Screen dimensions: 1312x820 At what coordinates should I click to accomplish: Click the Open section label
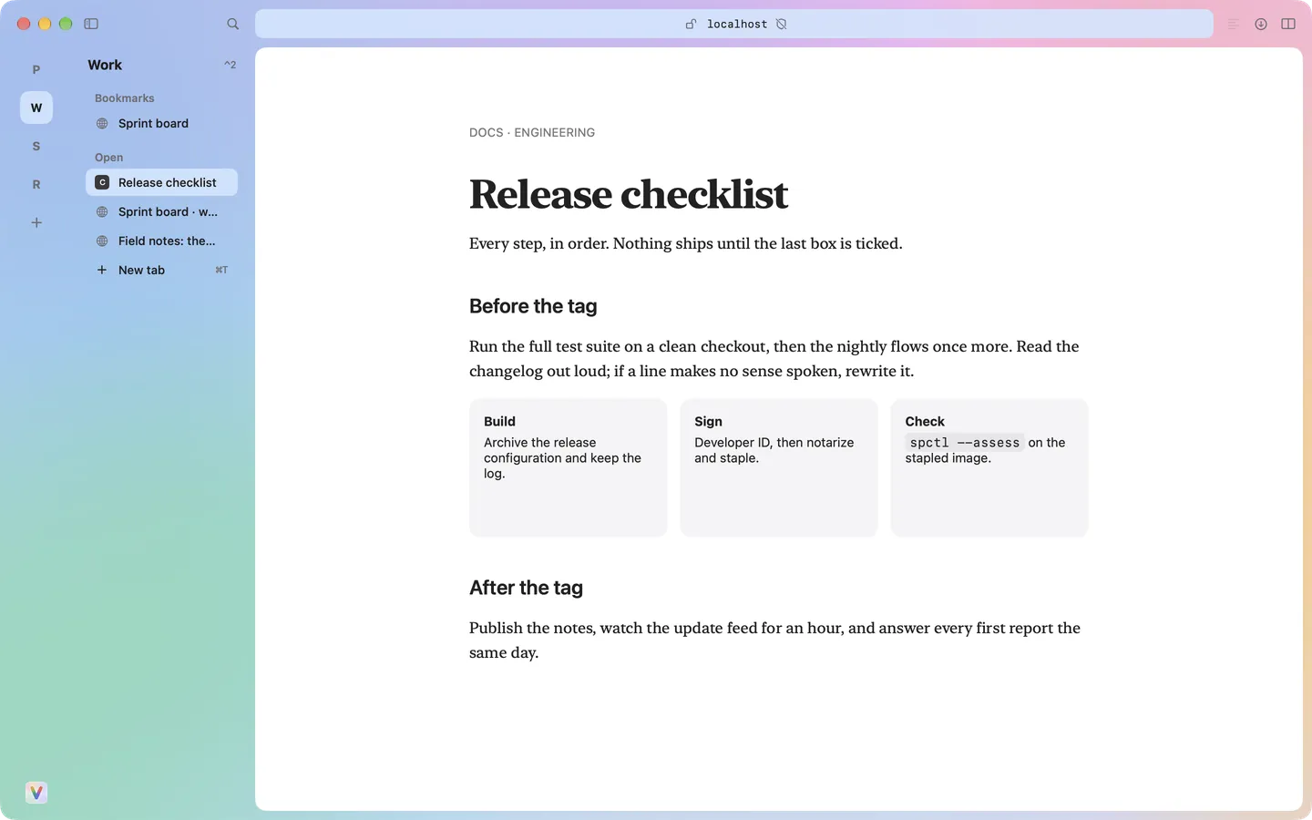[x=108, y=157]
